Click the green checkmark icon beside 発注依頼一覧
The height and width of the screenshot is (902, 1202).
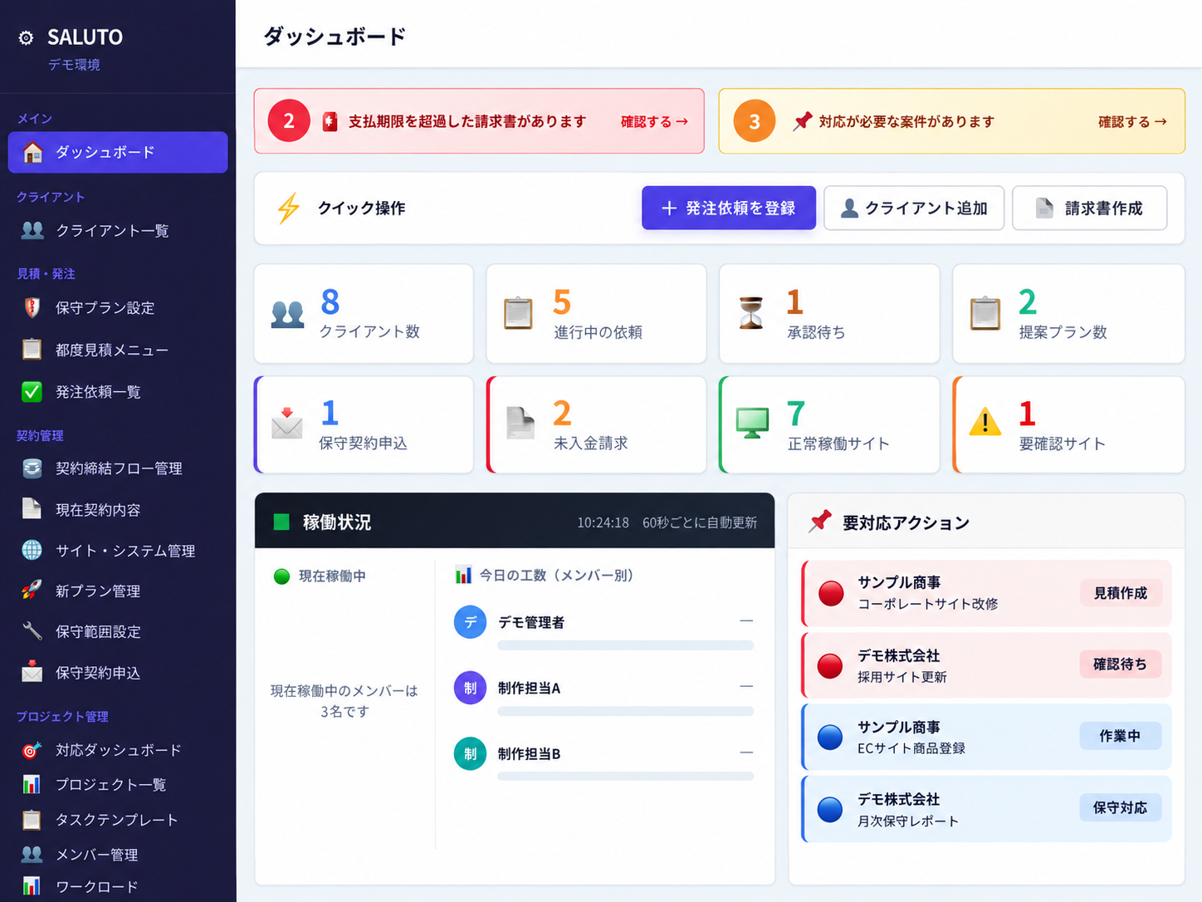pyautogui.click(x=32, y=391)
